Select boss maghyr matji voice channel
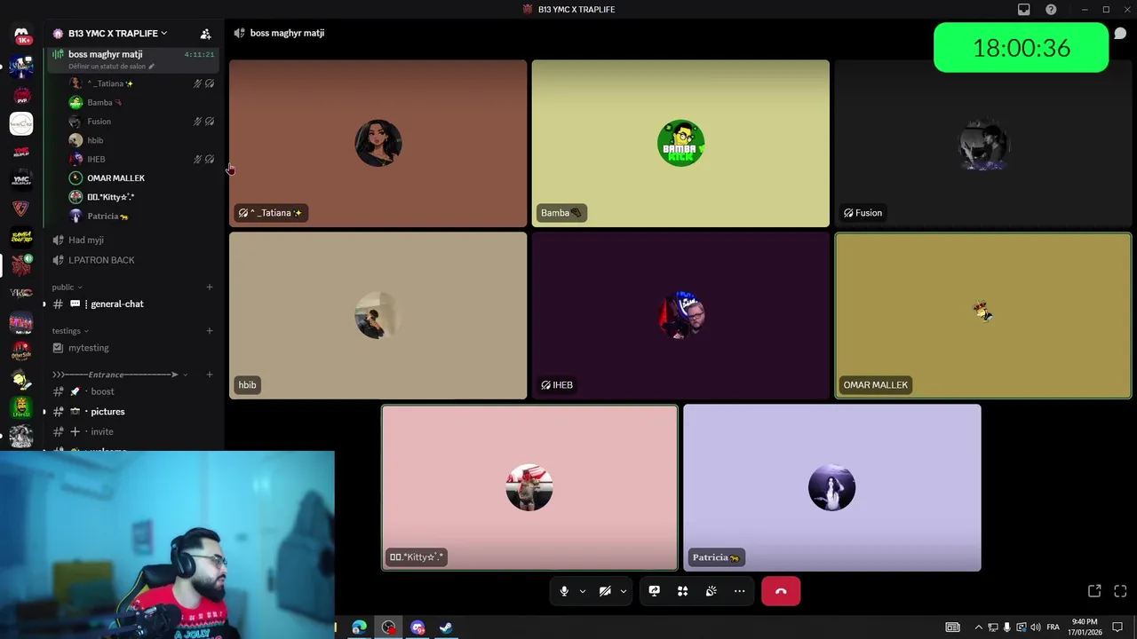This screenshot has height=639, width=1137. pyautogui.click(x=133, y=59)
